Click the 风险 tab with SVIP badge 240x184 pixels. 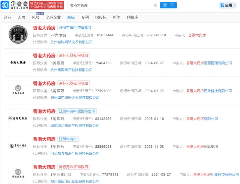coord(36,17)
